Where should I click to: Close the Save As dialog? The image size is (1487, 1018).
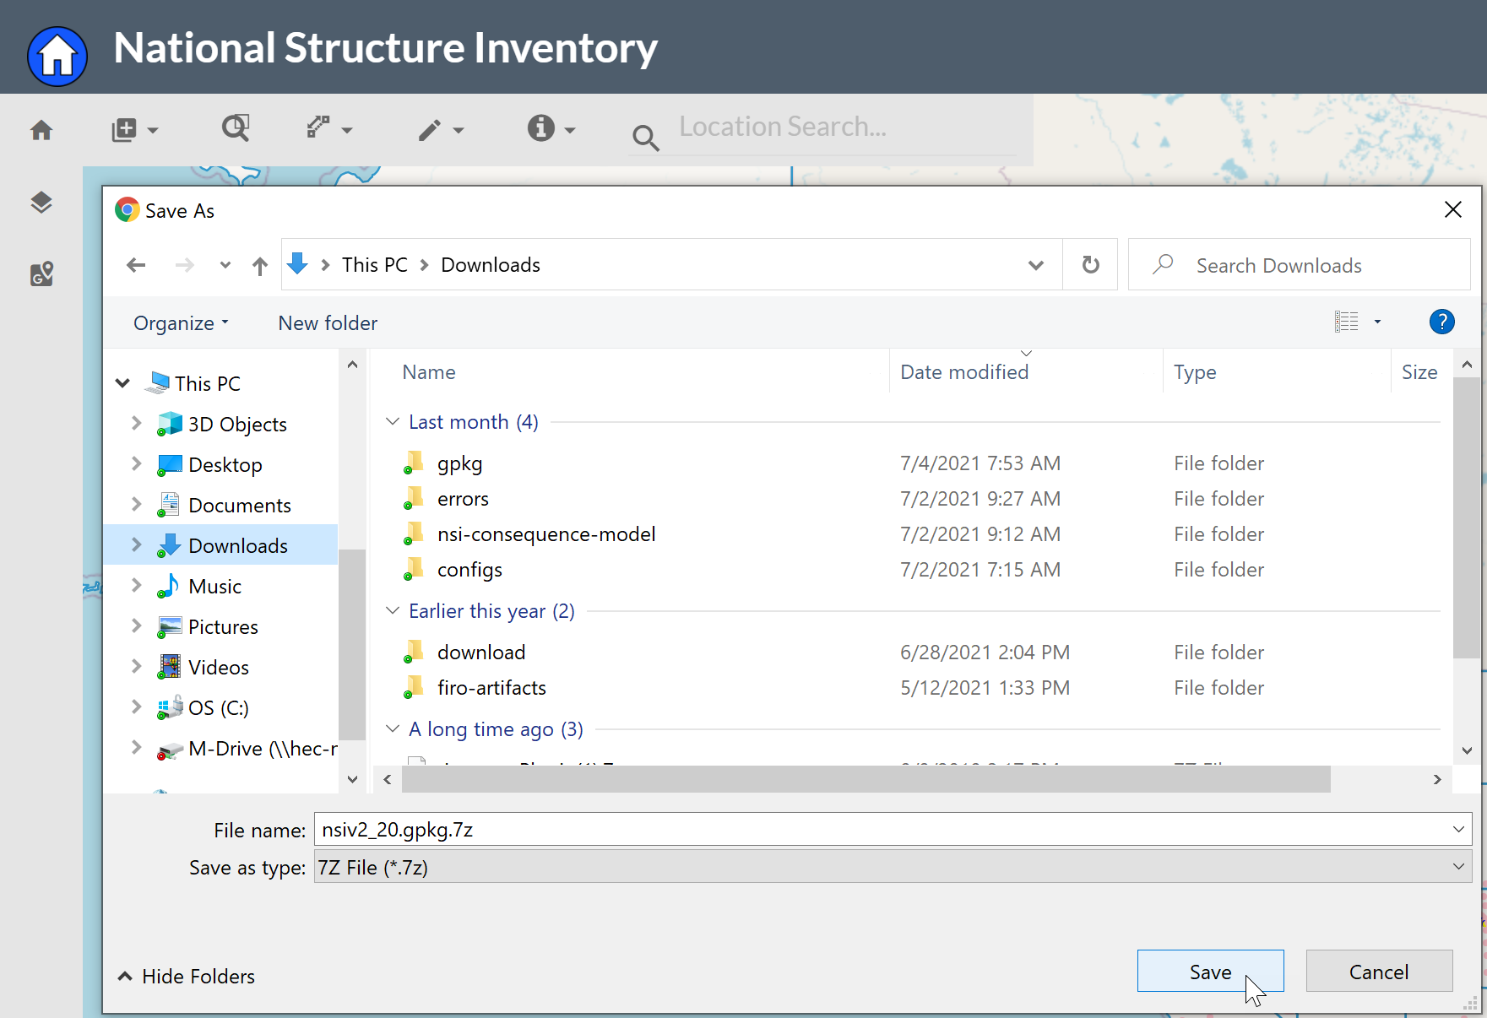click(1452, 209)
